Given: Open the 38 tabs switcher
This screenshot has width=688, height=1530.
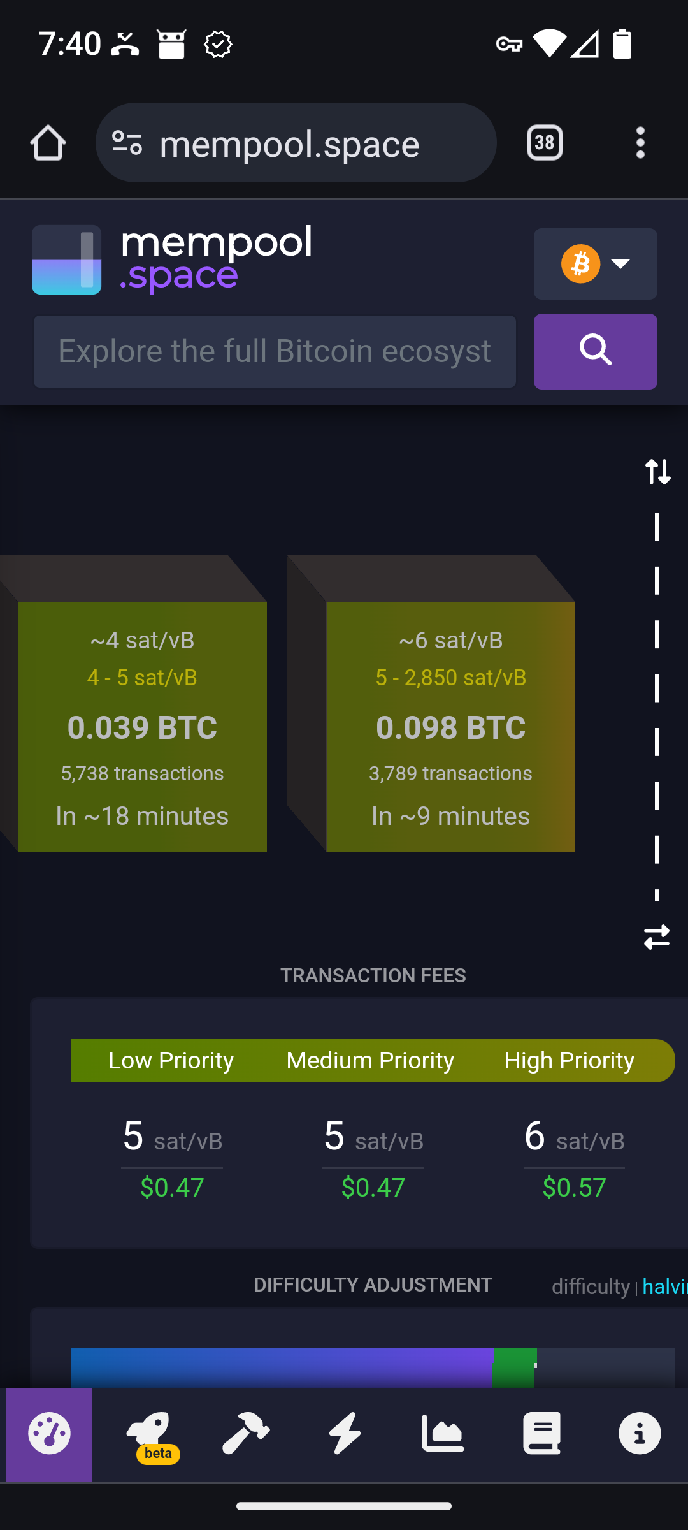Looking at the screenshot, I should (x=545, y=143).
